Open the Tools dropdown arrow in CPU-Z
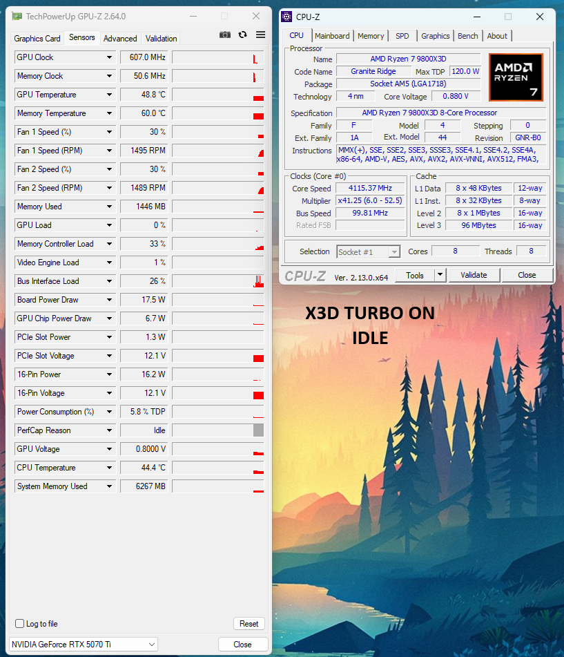The image size is (564, 657). pyautogui.click(x=440, y=275)
